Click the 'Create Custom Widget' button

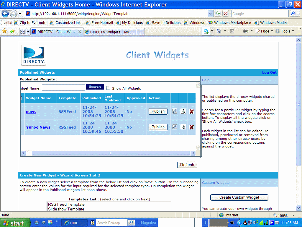[239, 197]
